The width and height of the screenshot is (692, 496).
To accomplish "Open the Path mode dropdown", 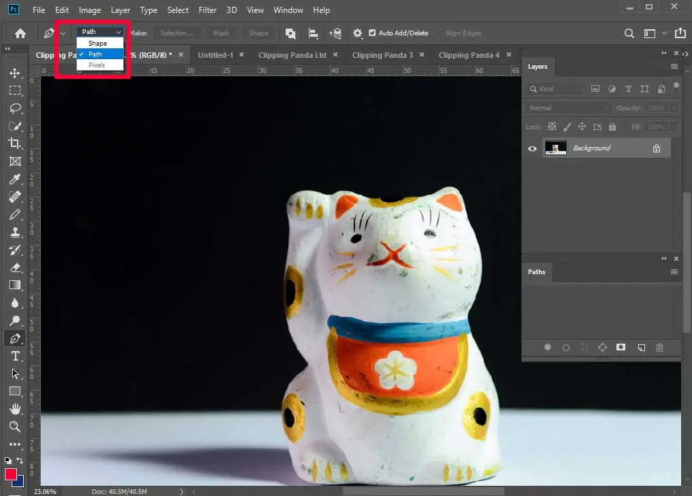I will coord(100,32).
